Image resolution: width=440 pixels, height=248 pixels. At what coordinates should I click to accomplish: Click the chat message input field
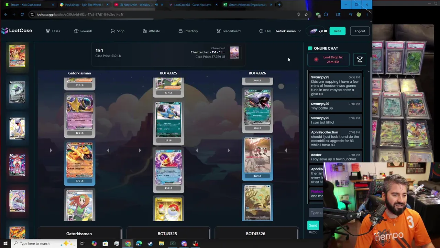tap(316, 213)
